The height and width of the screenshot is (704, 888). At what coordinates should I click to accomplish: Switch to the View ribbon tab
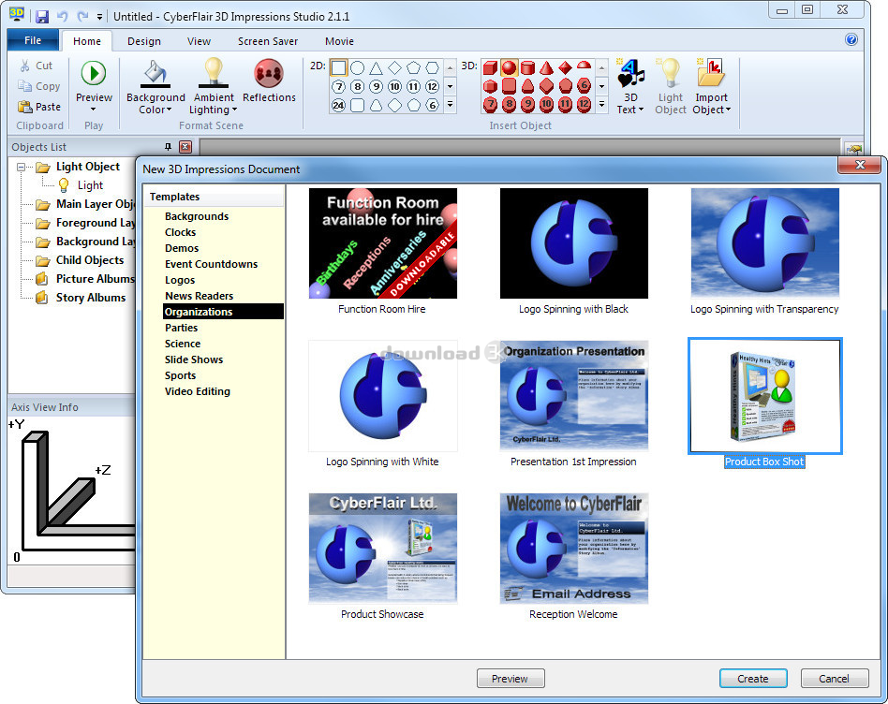(x=199, y=41)
